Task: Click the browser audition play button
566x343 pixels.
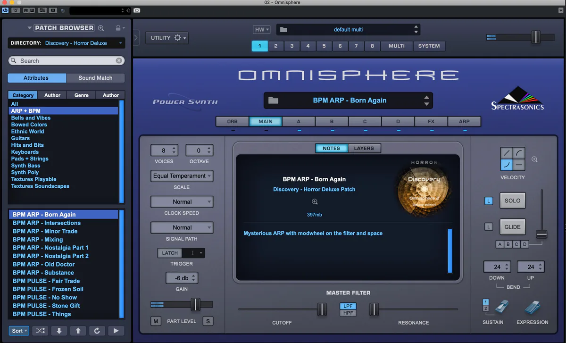Action: (116, 331)
